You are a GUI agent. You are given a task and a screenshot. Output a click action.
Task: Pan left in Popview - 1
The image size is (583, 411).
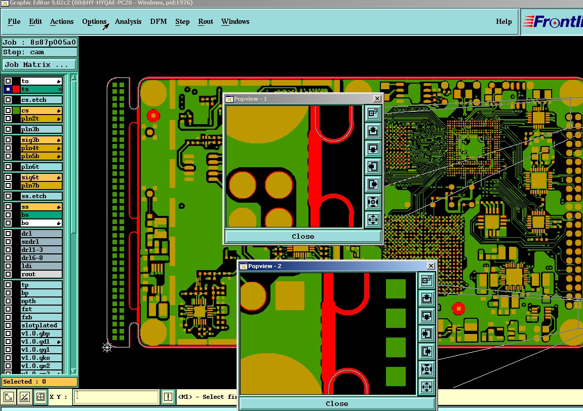pos(373,166)
